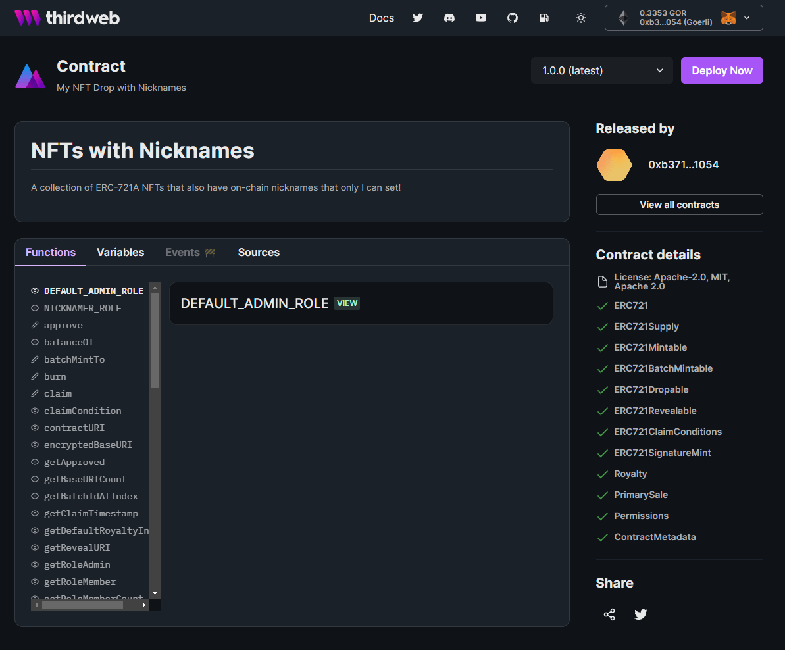Click the ERC721Dropable extension entry

pos(644,389)
